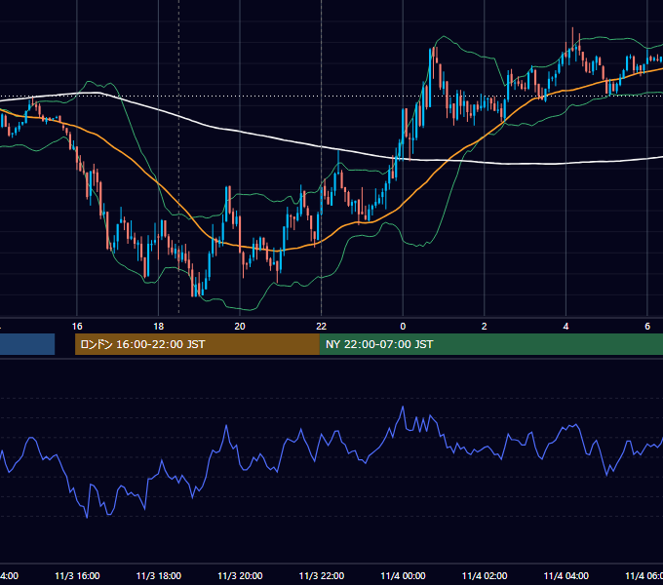The height and width of the screenshot is (585, 663).
Task: Click the ロンドン 16:00-22:00 JST session bar
Action: point(197,344)
